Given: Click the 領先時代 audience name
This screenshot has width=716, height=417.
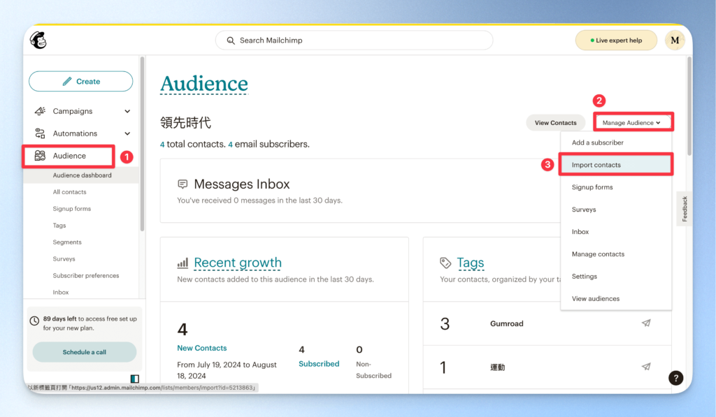Looking at the screenshot, I should pyautogui.click(x=185, y=122).
